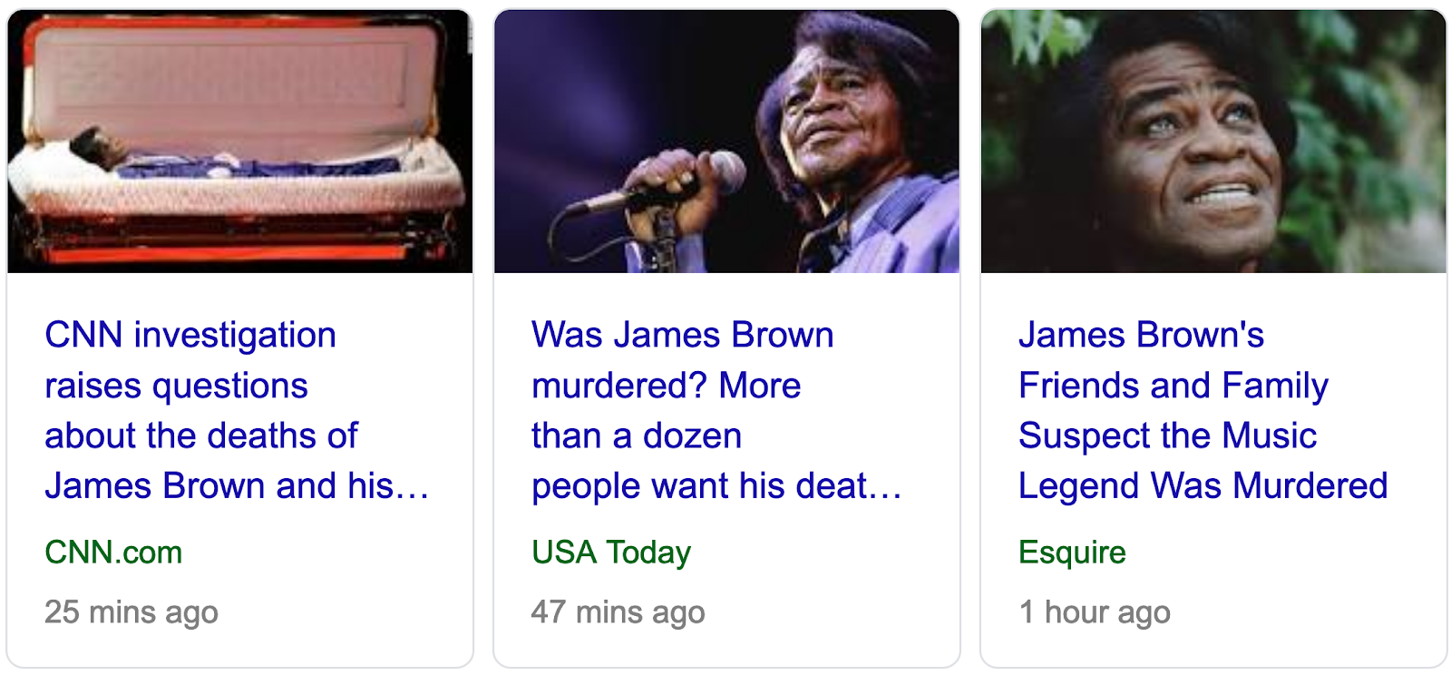Click the "about the deaths of" headline line
This screenshot has height=675, width=1451.
(x=201, y=436)
